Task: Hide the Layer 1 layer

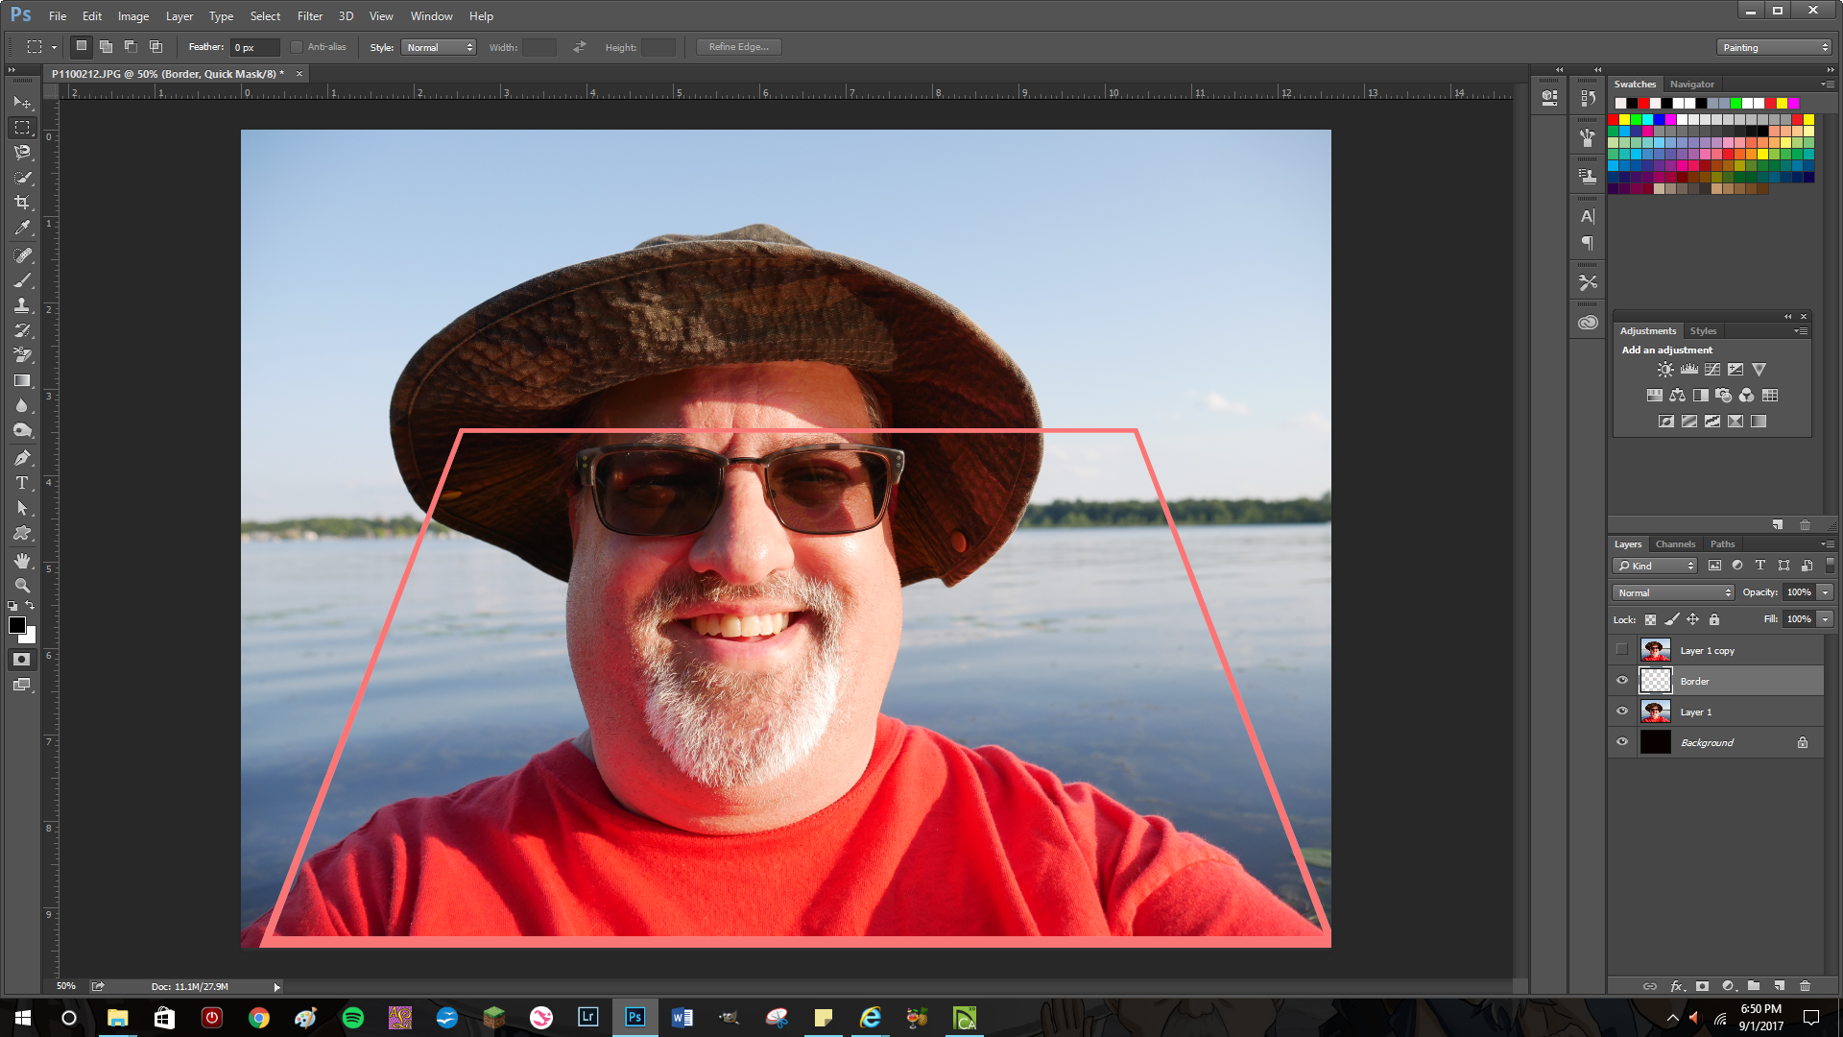Action: [1622, 711]
